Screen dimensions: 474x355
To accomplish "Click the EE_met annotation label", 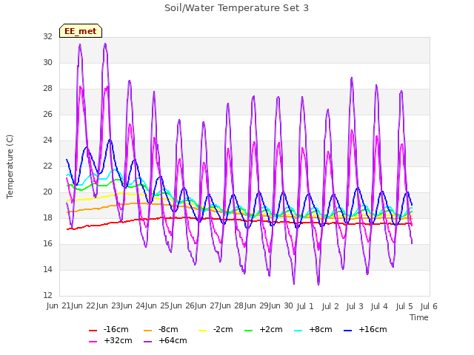I will [81, 31].
